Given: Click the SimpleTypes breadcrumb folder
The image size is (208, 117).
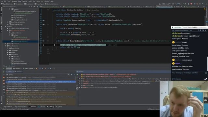Looking at the screenshot, I should click(39, 4).
